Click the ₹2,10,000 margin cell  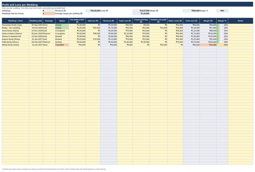click(x=208, y=34)
